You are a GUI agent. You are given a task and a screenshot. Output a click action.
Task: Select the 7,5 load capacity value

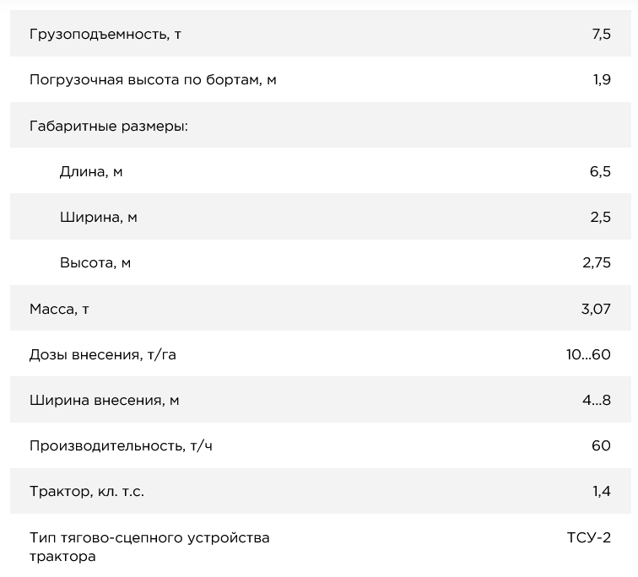click(x=601, y=35)
